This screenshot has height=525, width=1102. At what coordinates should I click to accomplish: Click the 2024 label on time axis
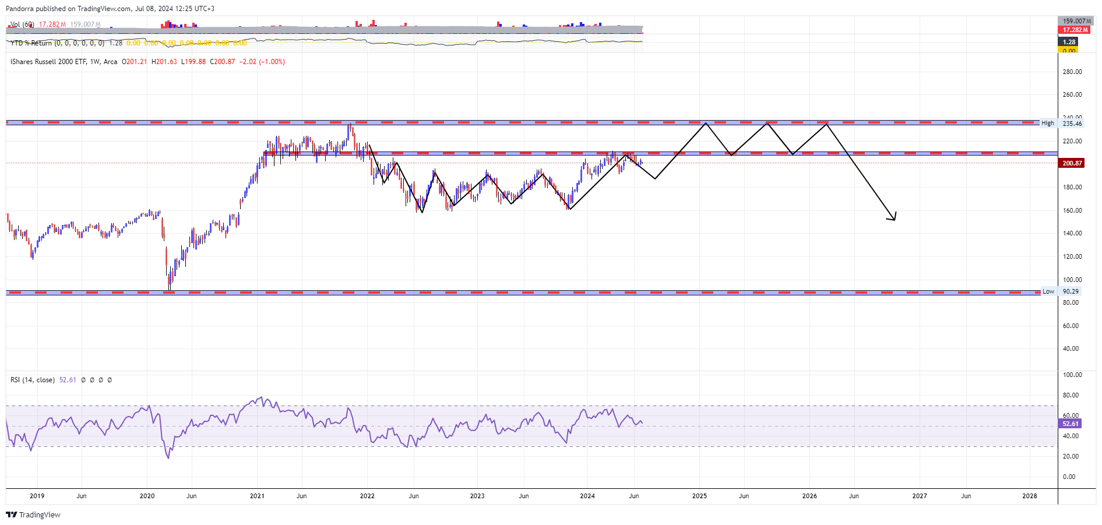(587, 496)
